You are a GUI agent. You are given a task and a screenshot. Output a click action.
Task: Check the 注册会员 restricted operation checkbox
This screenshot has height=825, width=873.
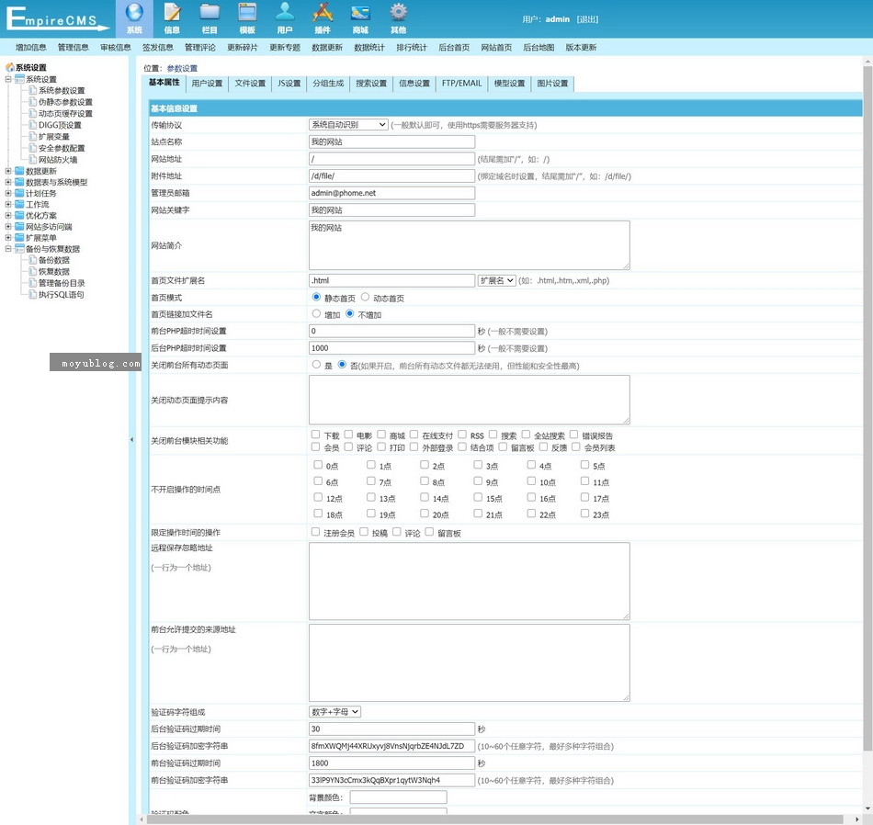[316, 532]
